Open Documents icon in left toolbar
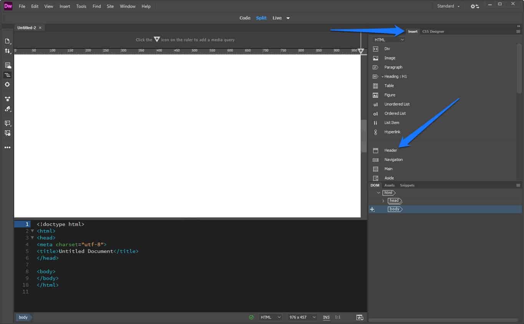Screen dimensions: 524x324 coord(7,41)
